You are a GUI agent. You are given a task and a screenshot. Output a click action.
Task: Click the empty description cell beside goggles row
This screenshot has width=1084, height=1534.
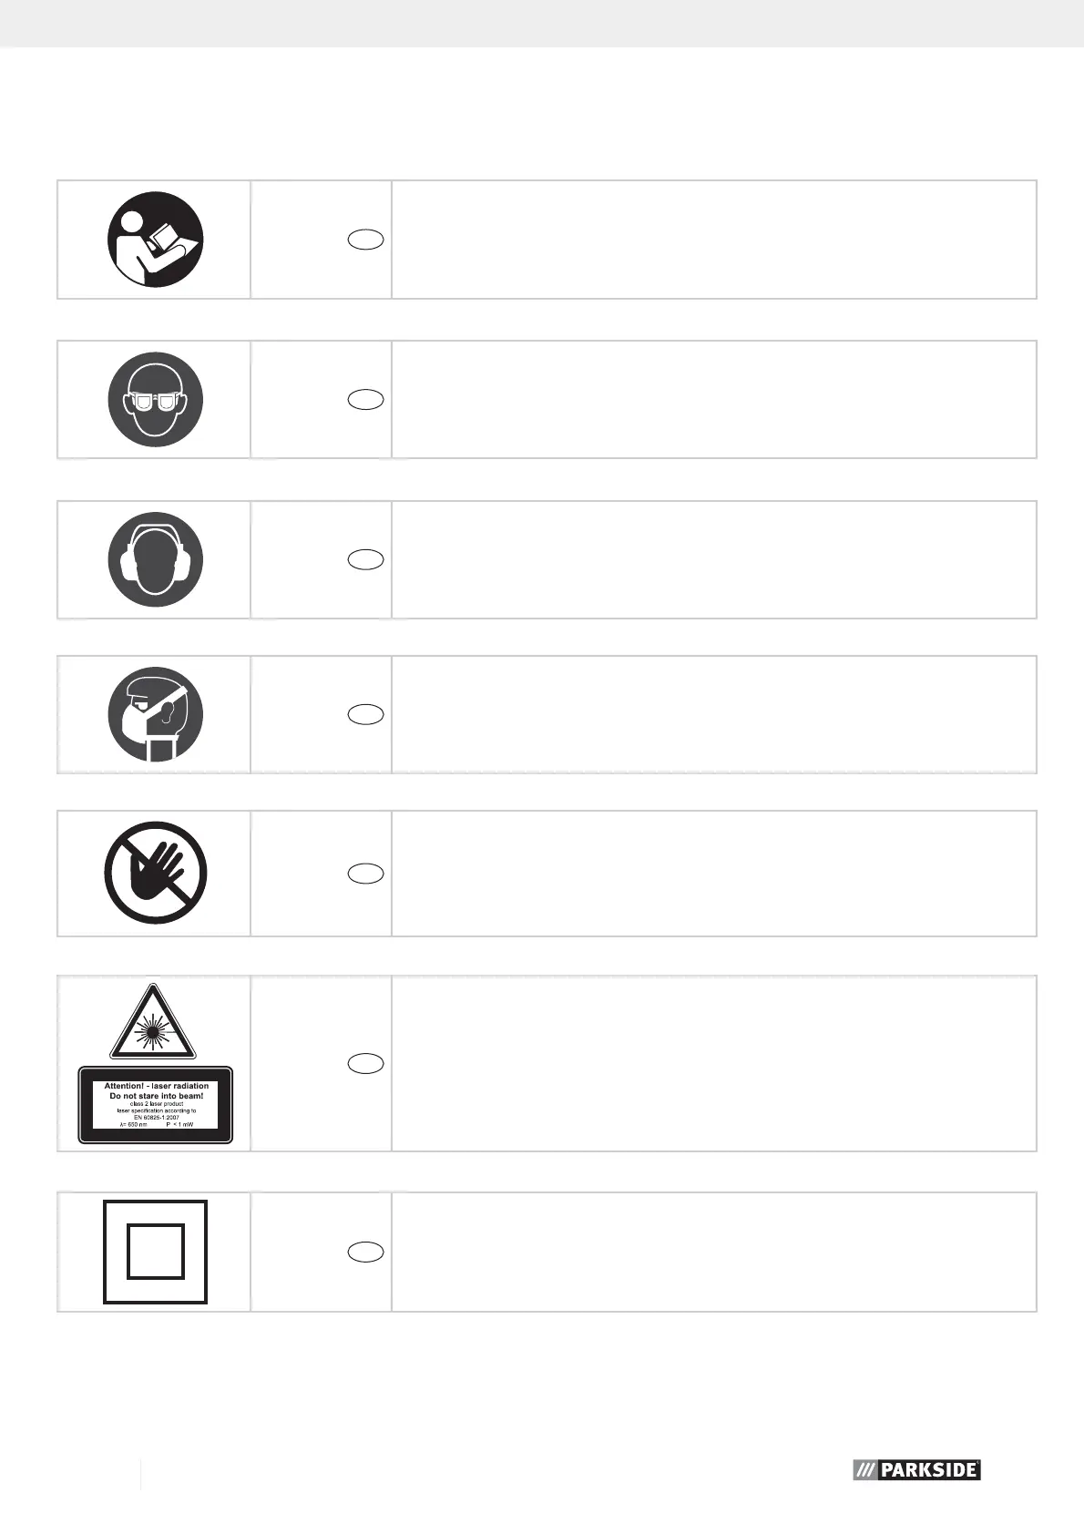[713, 400]
